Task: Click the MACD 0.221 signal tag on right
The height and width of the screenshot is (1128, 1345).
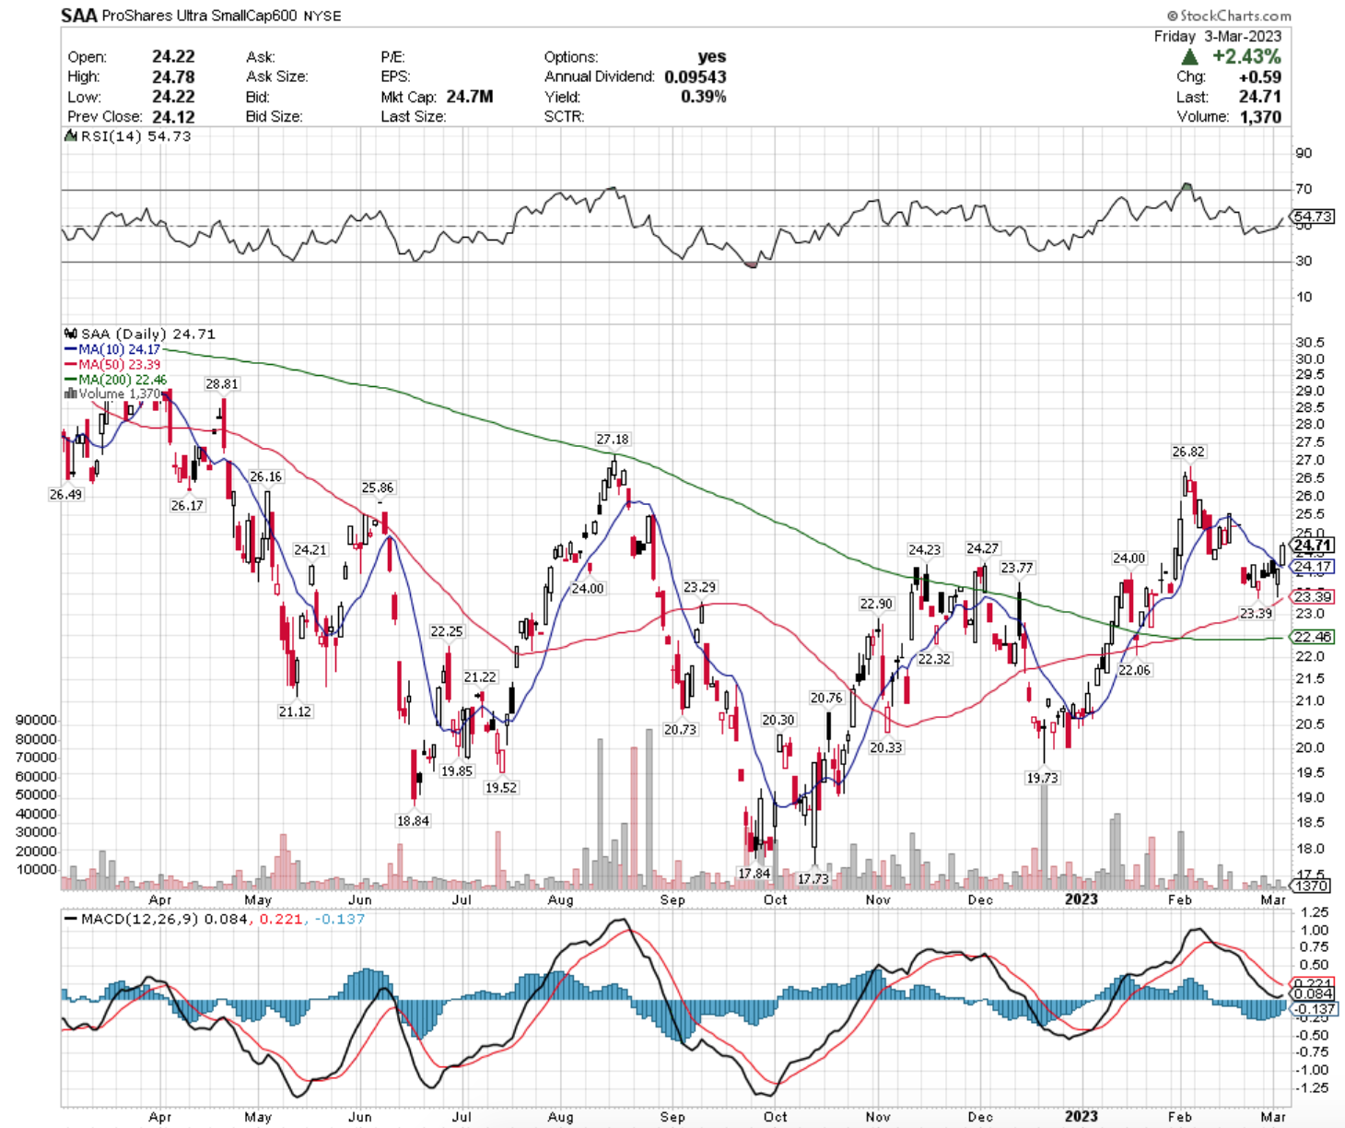Action: (x=1313, y=983)
